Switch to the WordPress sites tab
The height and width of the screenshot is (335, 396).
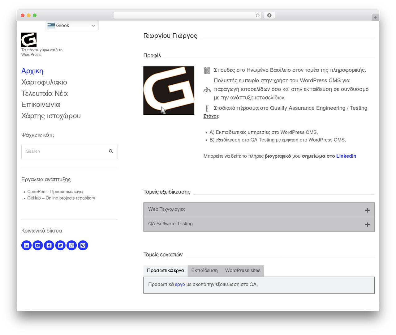243,271
